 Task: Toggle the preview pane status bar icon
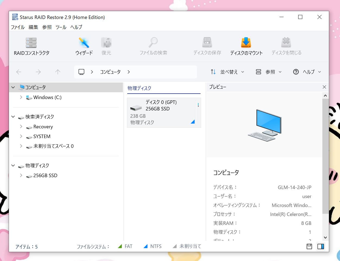[x=321, y=246]
